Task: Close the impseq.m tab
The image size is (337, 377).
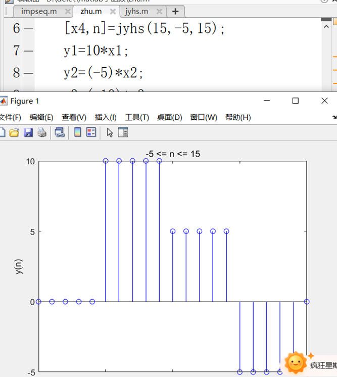Action: coord(68,12)
